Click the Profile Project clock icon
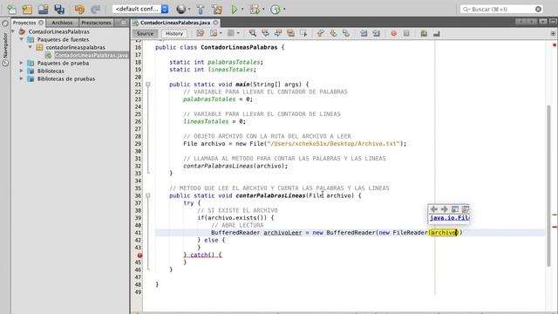Screen dimensions: 558x314 (x=276, y=10)
